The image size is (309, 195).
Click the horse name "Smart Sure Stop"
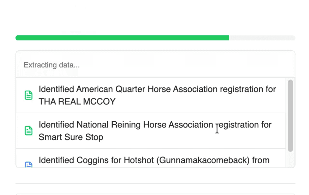tap(71, 137)
